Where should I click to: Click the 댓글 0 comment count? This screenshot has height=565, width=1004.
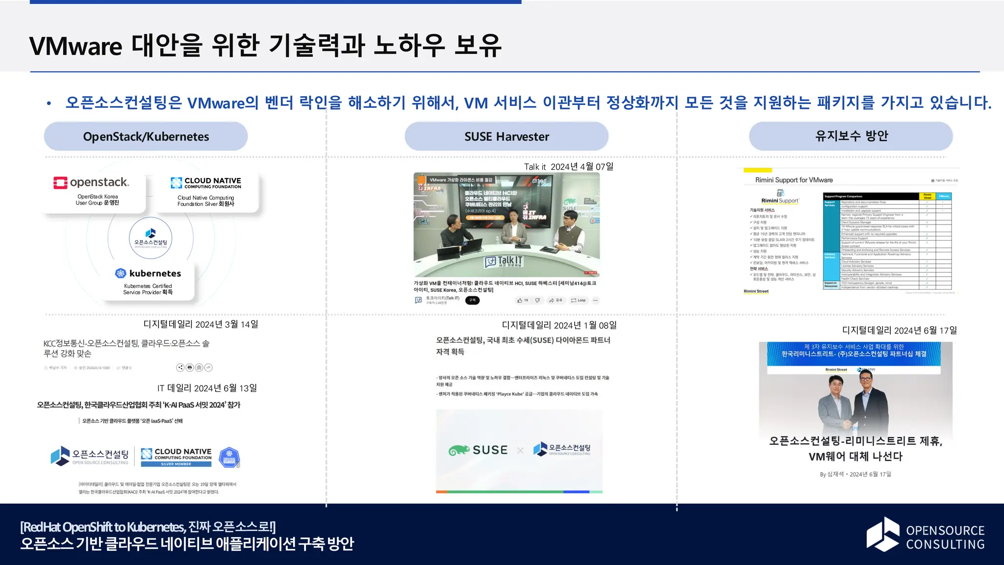point(124,368)
